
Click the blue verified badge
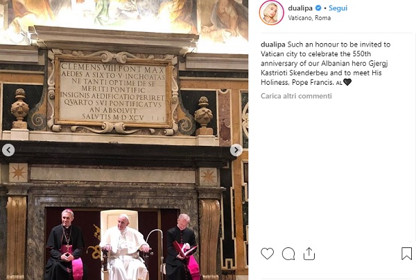point(318,8)
